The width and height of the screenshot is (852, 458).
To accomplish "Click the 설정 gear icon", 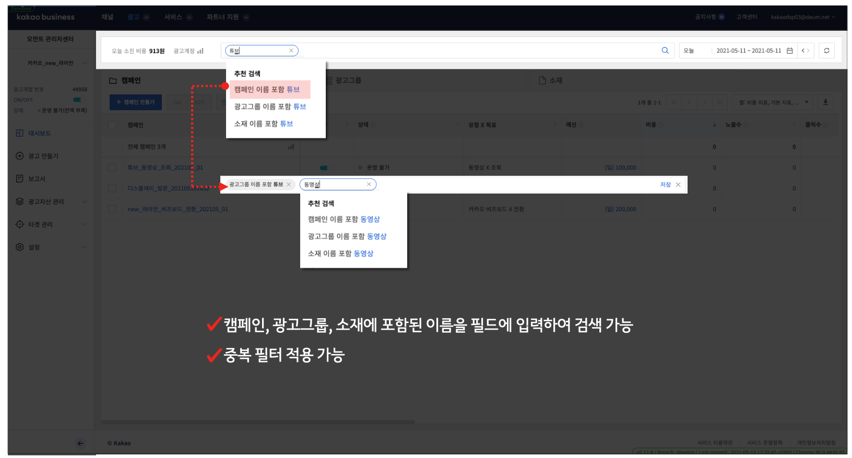I will [x=20, y=247].
